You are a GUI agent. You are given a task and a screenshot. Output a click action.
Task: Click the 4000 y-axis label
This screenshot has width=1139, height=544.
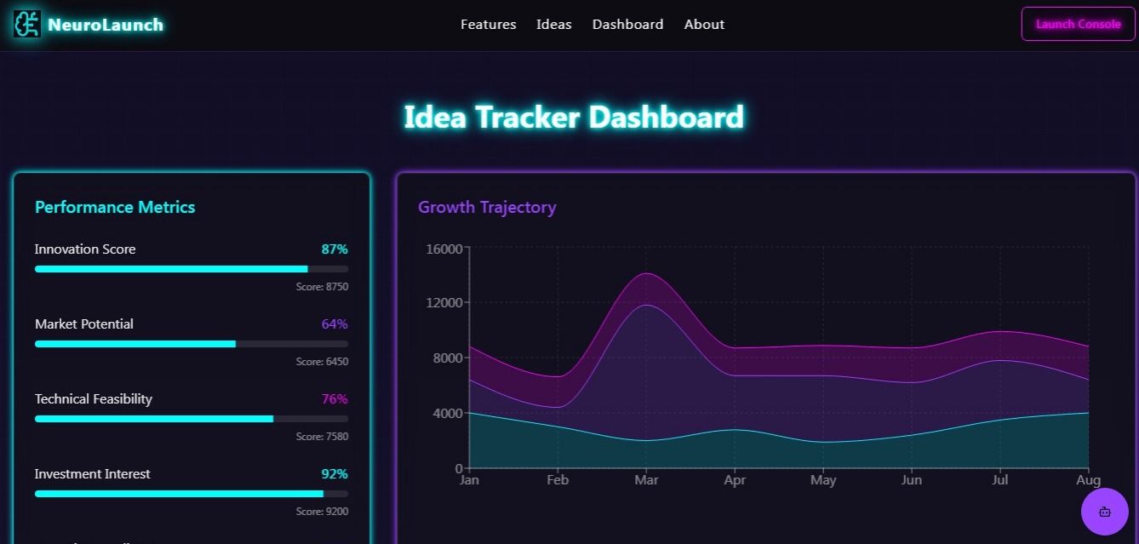(x=448, y=414)
